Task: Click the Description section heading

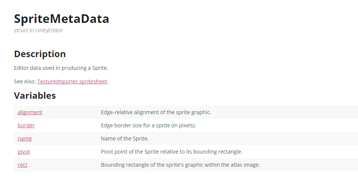Action: tap(40, 54)
